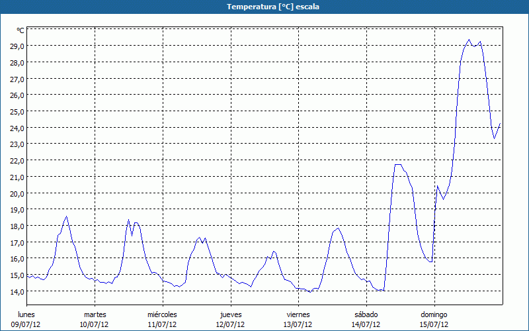This screenshot has width=529, height=331.
Task: Click the 'miércoles' day label
Action: point(162,315)
